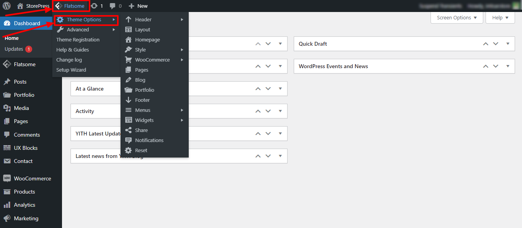
Task: Open the Screen Options dropdown
Action: coord(457,17)
